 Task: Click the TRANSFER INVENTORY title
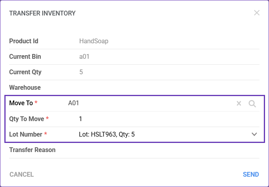(42, 13)
